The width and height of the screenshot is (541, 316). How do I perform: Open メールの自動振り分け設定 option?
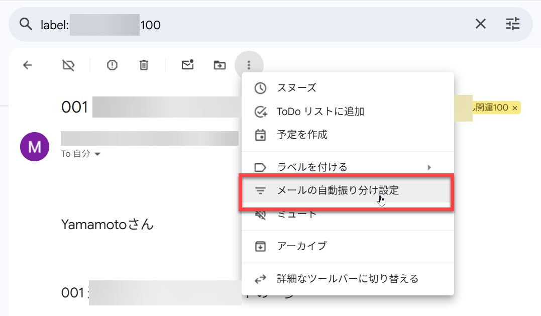(x=338, y=191)
